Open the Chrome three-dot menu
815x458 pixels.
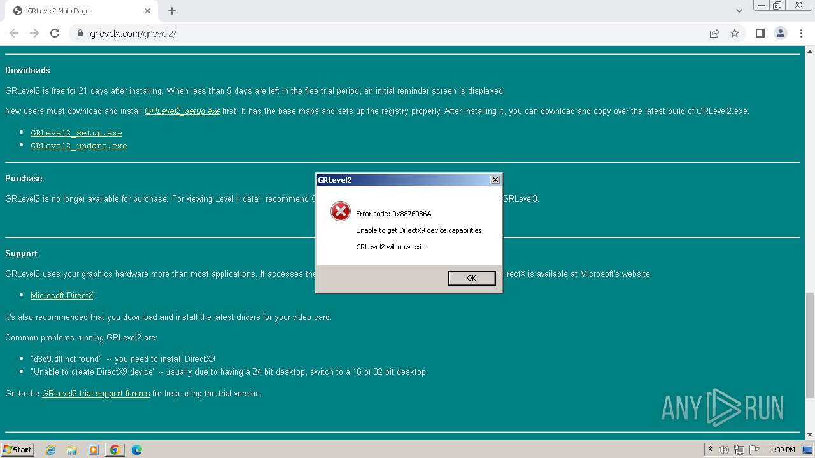pyautogui.click(x=801, y=33)
